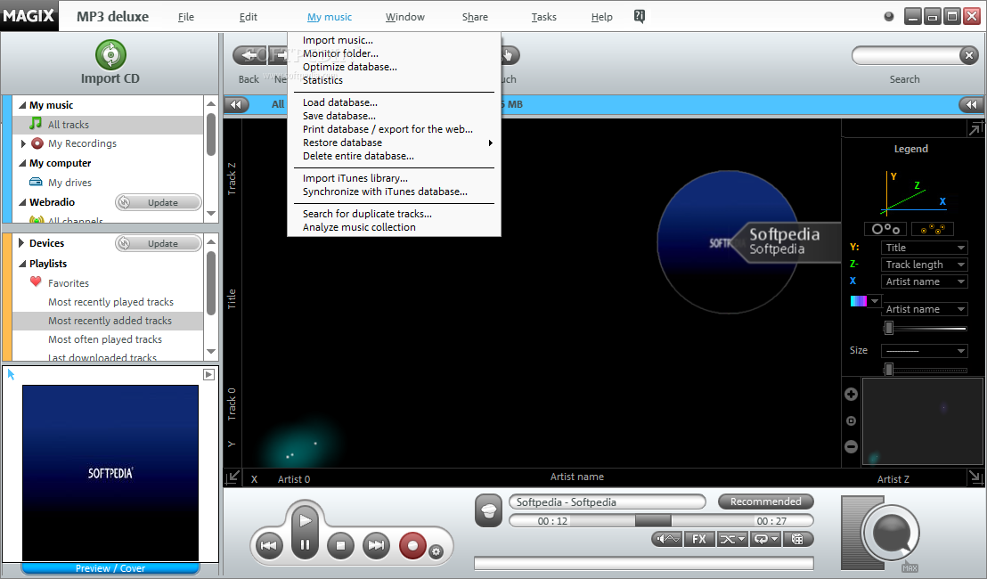Viewport: 987px width, 579px height.
Task: Skip to the next track
Action: [377, 545]
